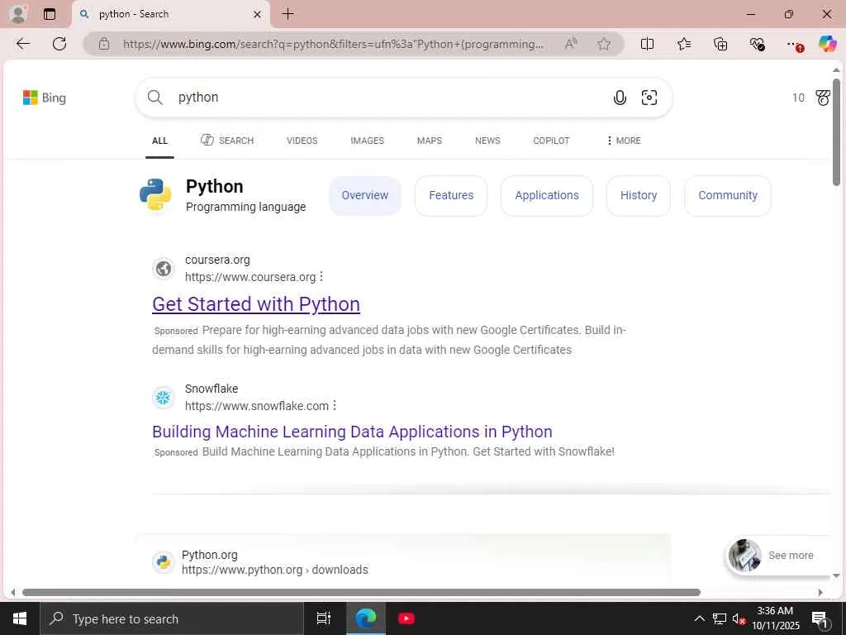Screen dimensions: 846x635
Task: Open Browser essentials heart icon
Action: [757, 44]
